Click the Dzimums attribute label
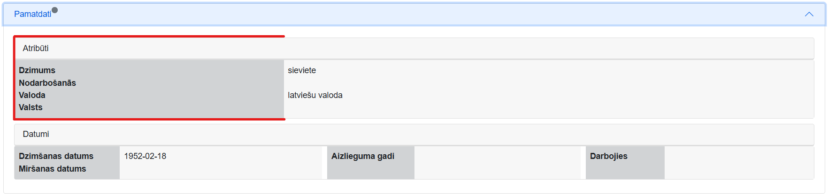This screenshot has width=828, height=196. (x=37, y=70)
